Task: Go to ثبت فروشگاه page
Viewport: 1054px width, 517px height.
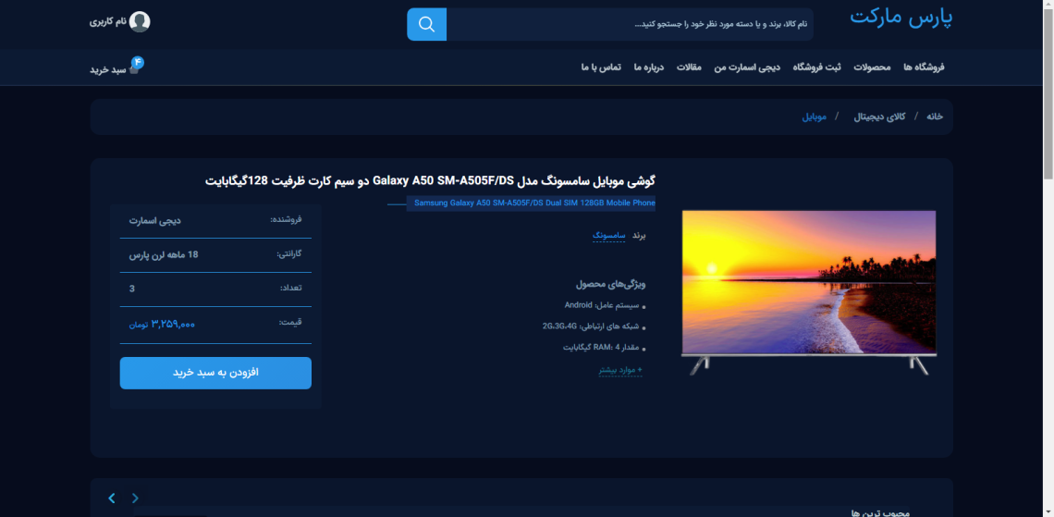Action: (820, 68)
